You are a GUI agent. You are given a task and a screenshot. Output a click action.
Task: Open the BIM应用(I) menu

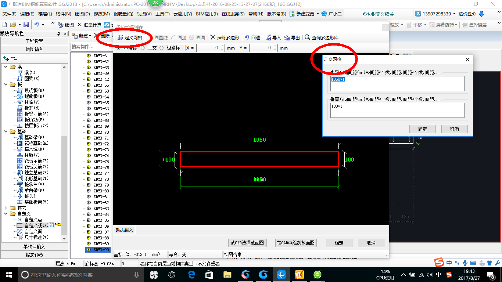pyautogui.click(x=207, y=14)
